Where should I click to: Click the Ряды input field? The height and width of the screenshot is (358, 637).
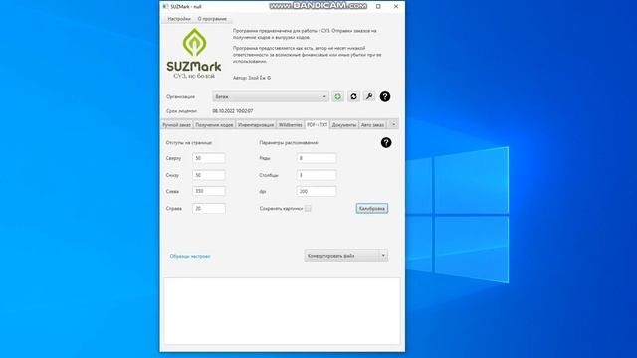[x=317, y=158]
